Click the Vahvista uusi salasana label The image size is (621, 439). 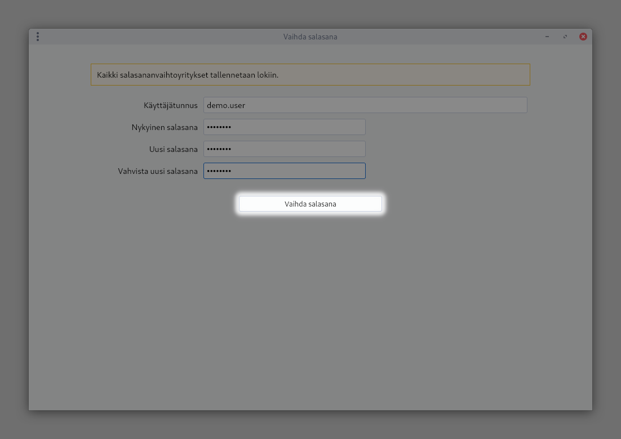pos(158,171)
